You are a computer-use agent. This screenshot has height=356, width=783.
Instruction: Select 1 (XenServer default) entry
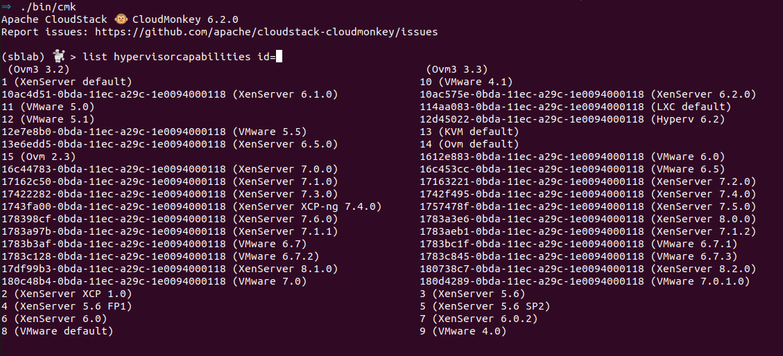click(67, 82)
